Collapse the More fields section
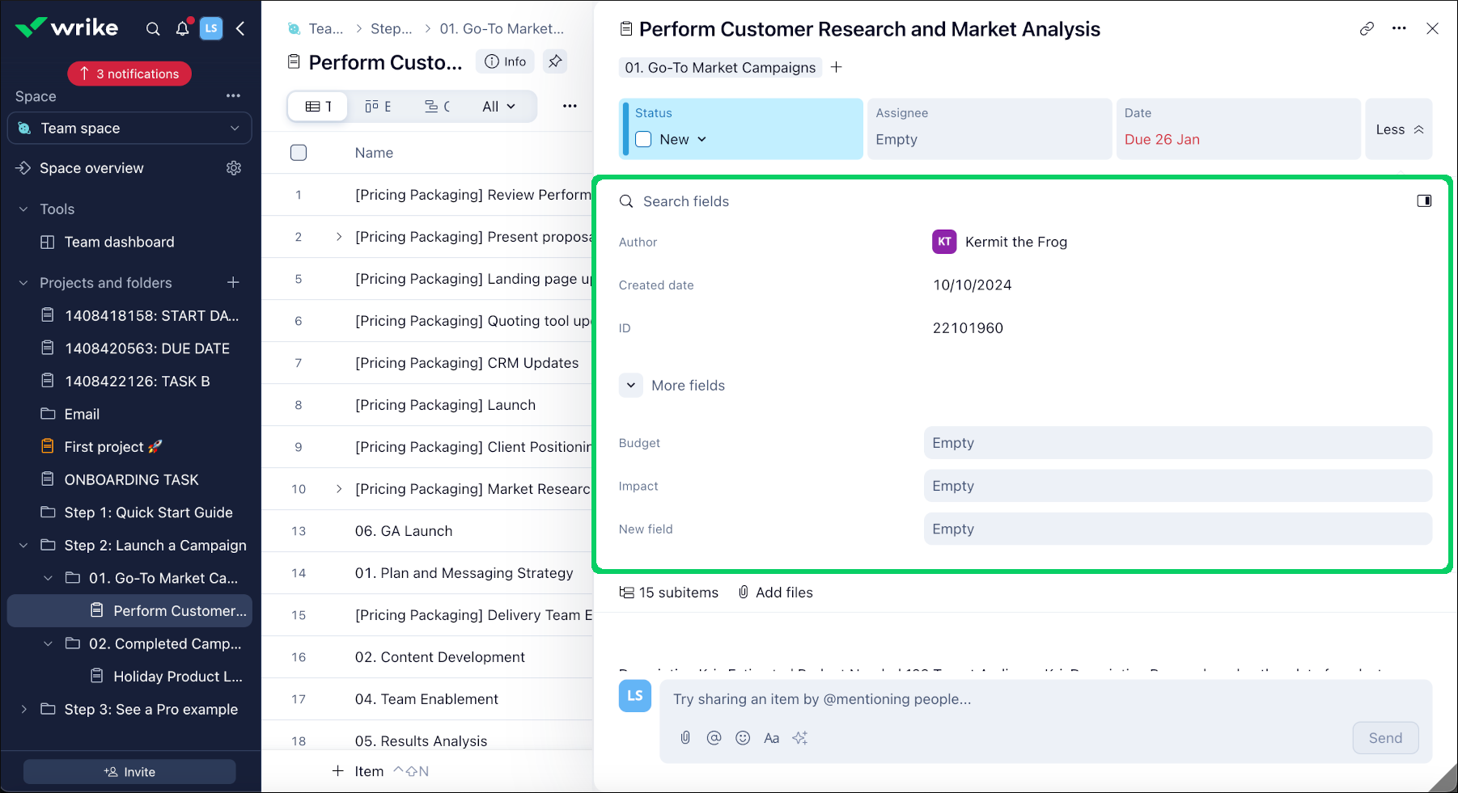Screen dimensions: 1458x793 (x=631, y=386)
